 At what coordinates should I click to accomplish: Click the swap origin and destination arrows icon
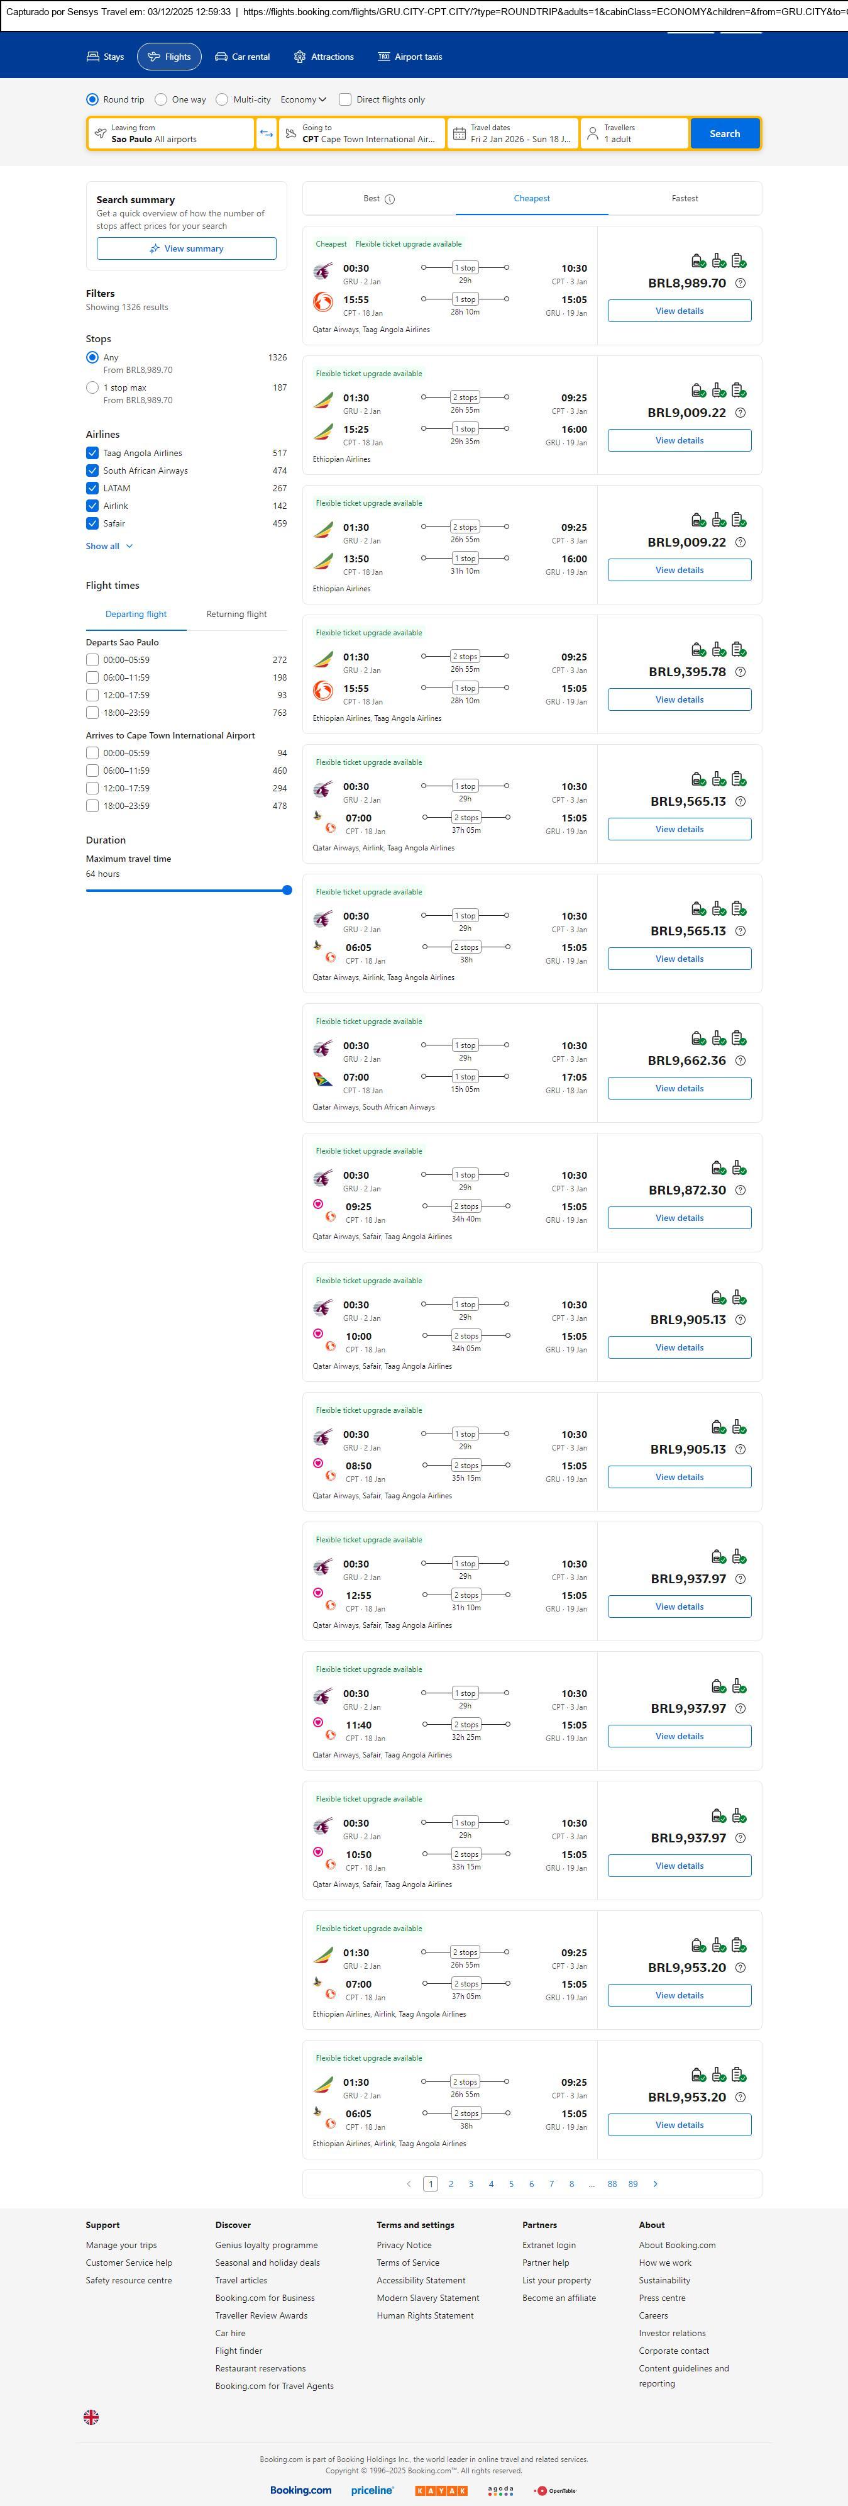267,133
